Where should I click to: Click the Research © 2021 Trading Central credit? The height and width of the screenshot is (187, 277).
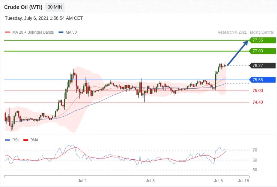click(245, 33)
